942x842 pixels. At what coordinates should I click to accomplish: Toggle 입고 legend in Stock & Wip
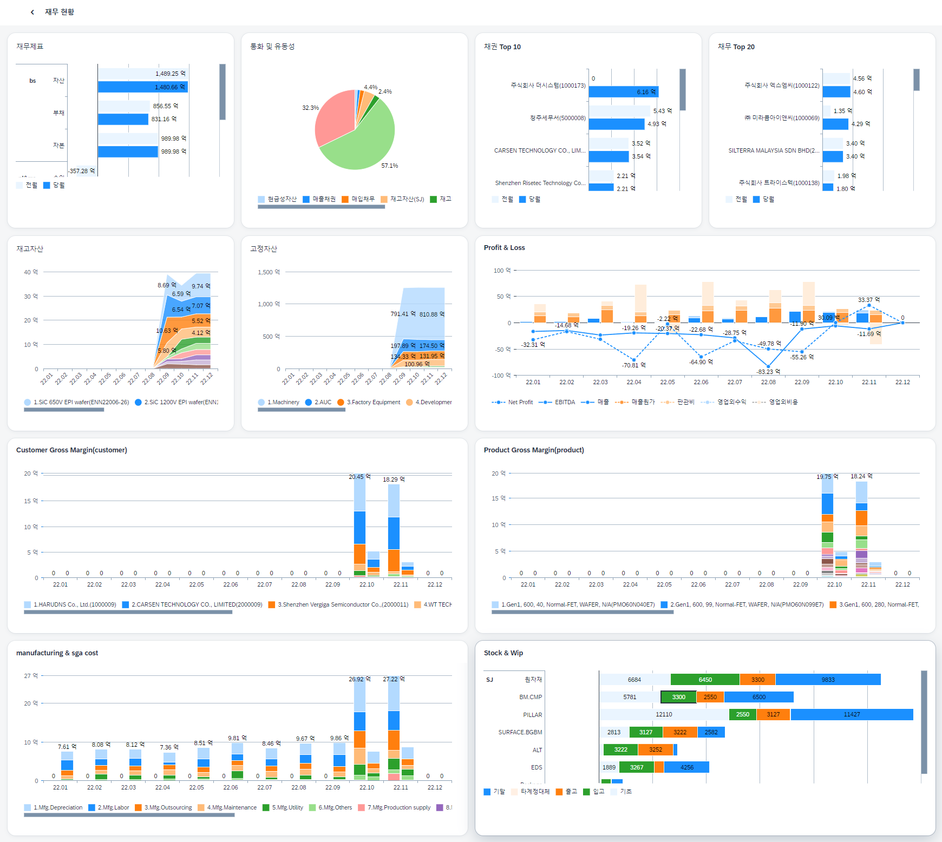pyautogui.click(x=594, y=792)
